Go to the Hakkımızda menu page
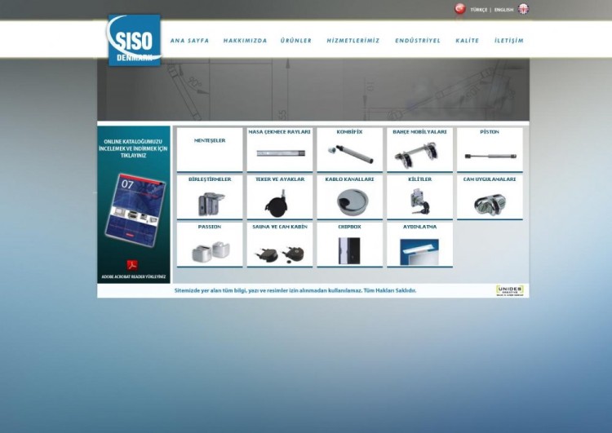Image resolution: width=612 pixels, height=433 pixels. (x=245, y=41)
